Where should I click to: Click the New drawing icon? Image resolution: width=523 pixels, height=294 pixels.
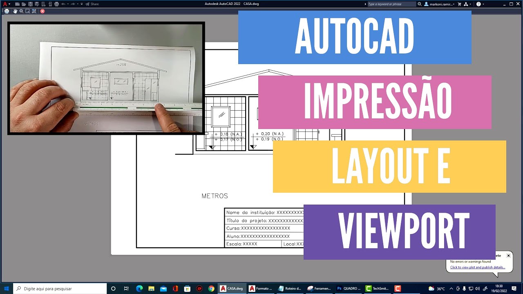pyautogui.click(x=17, y=4)
